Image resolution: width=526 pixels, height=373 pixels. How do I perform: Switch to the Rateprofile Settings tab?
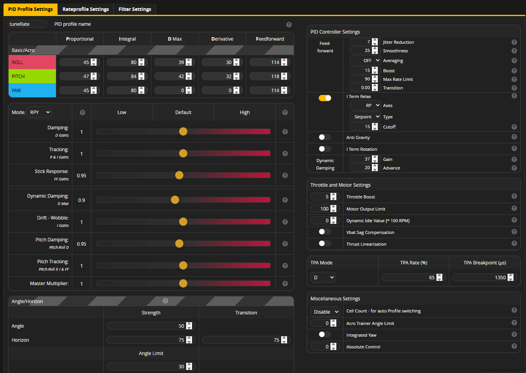point(86,9)
